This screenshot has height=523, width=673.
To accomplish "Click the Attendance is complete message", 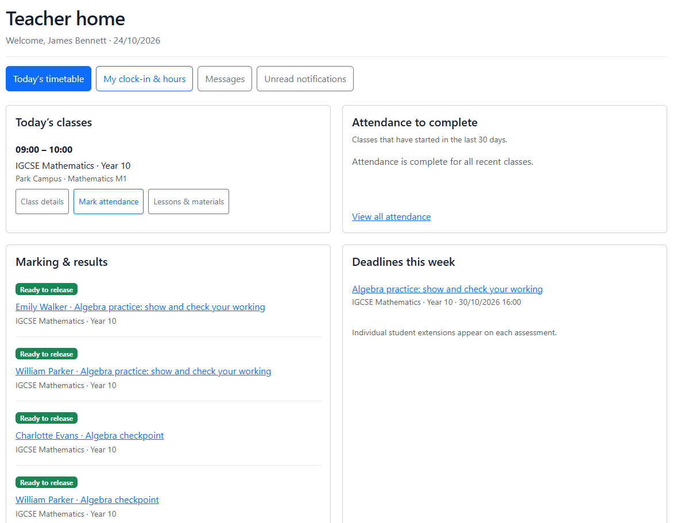I will (443, 162).
